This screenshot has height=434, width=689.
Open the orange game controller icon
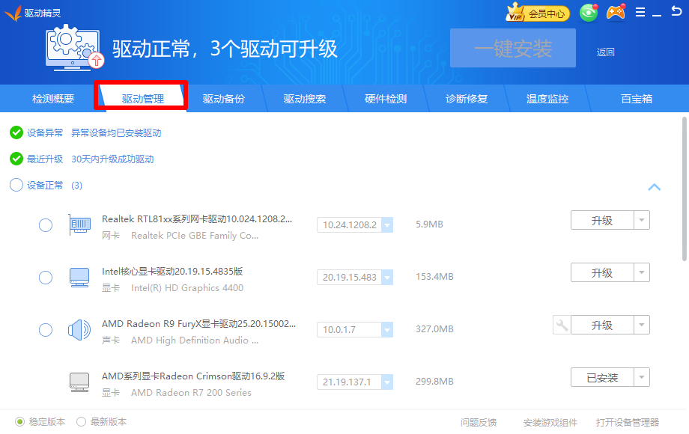tap(616, 13)
